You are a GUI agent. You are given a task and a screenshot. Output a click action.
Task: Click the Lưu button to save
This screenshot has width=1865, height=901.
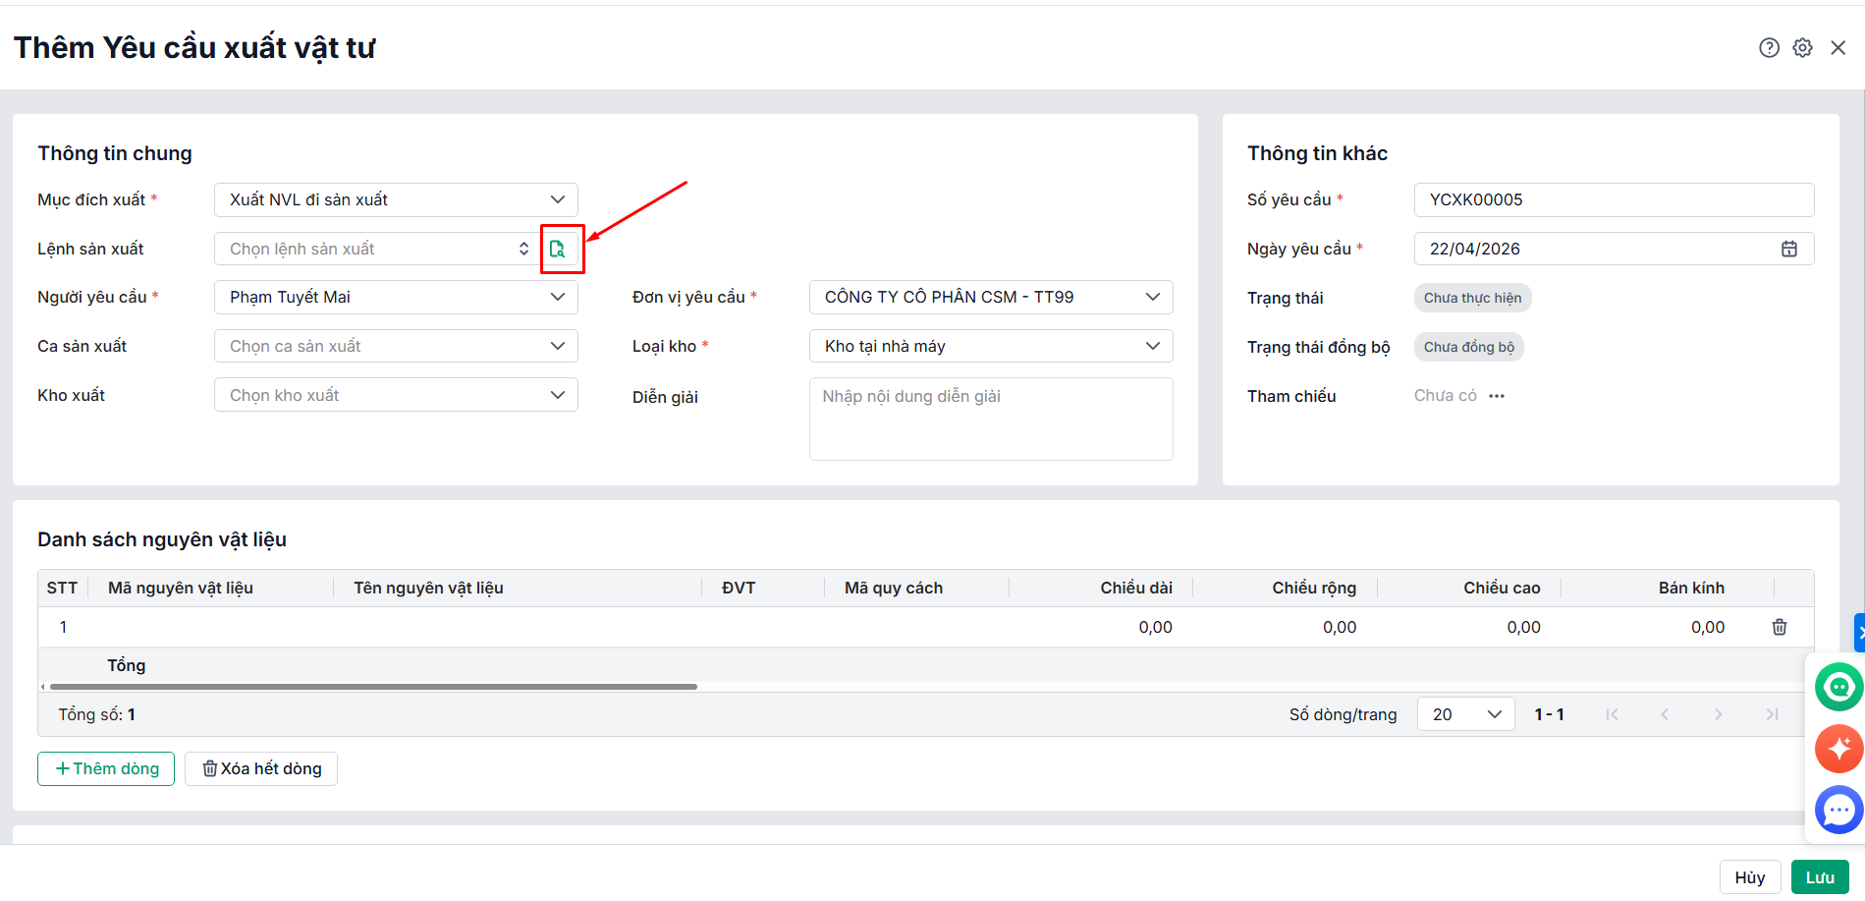[x=1820, y=877]
